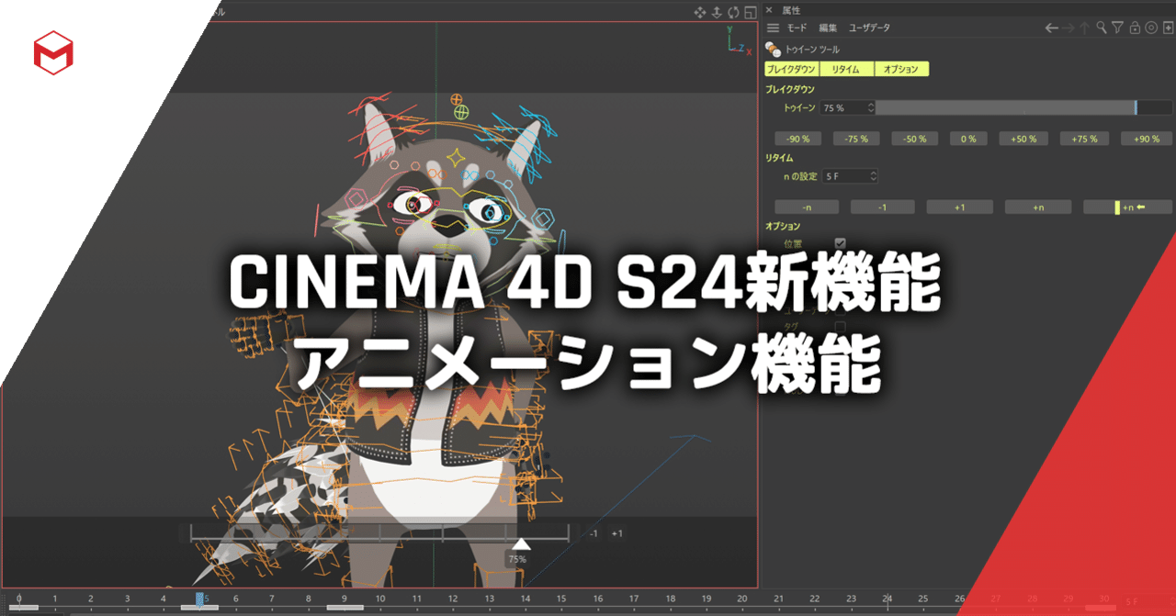Viewport: 1176px width, 616px height.
Task: Switch to the リタイム tab
Action: tap(846, 68)
